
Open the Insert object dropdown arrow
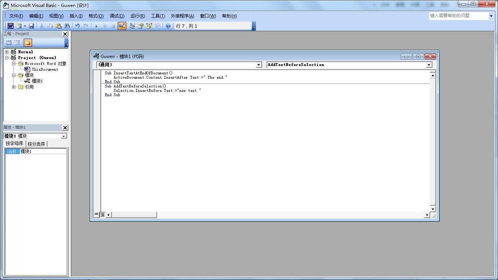pyautogui.click(x=25, y=26)
